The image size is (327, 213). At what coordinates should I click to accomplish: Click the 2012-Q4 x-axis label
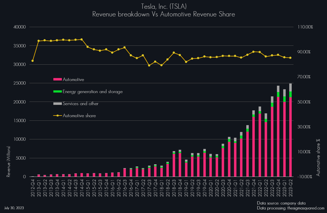click(x=33, y=188)
